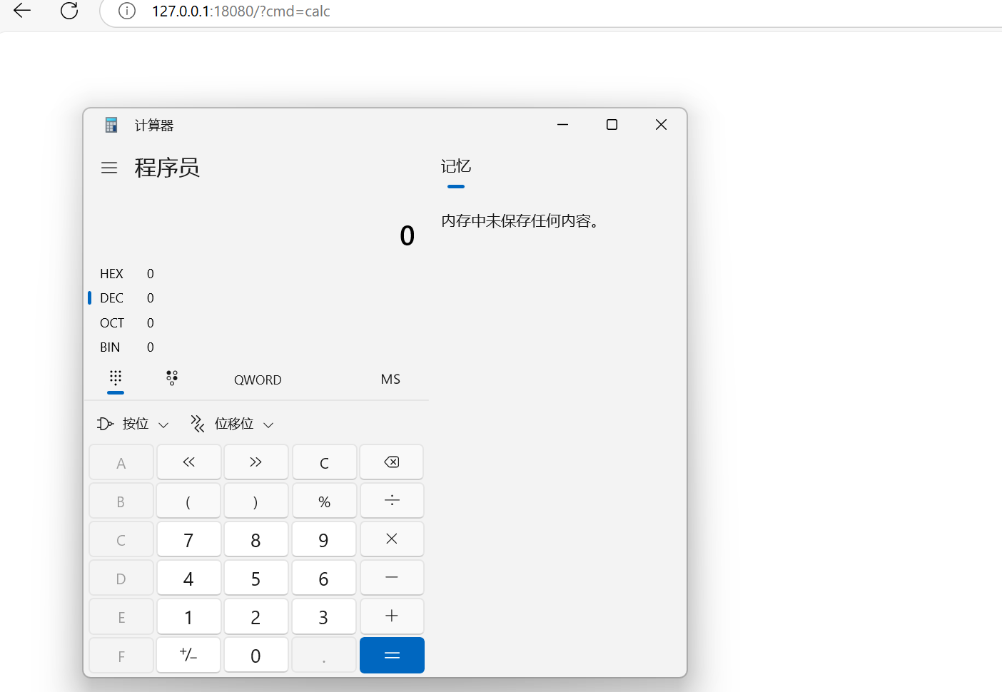Click the C clear key in top row

(324, 462)
